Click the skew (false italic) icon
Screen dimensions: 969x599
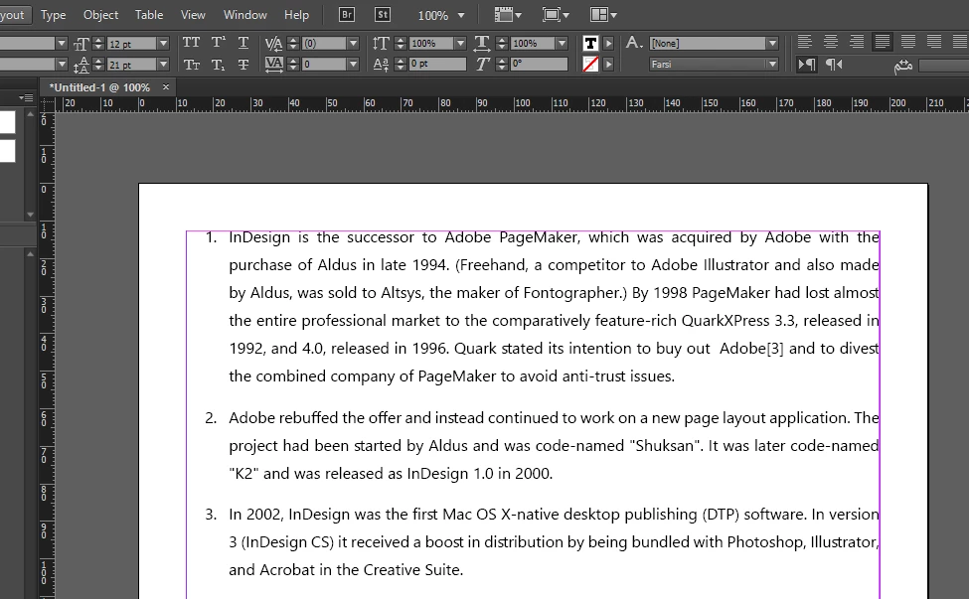pos(482,65)
